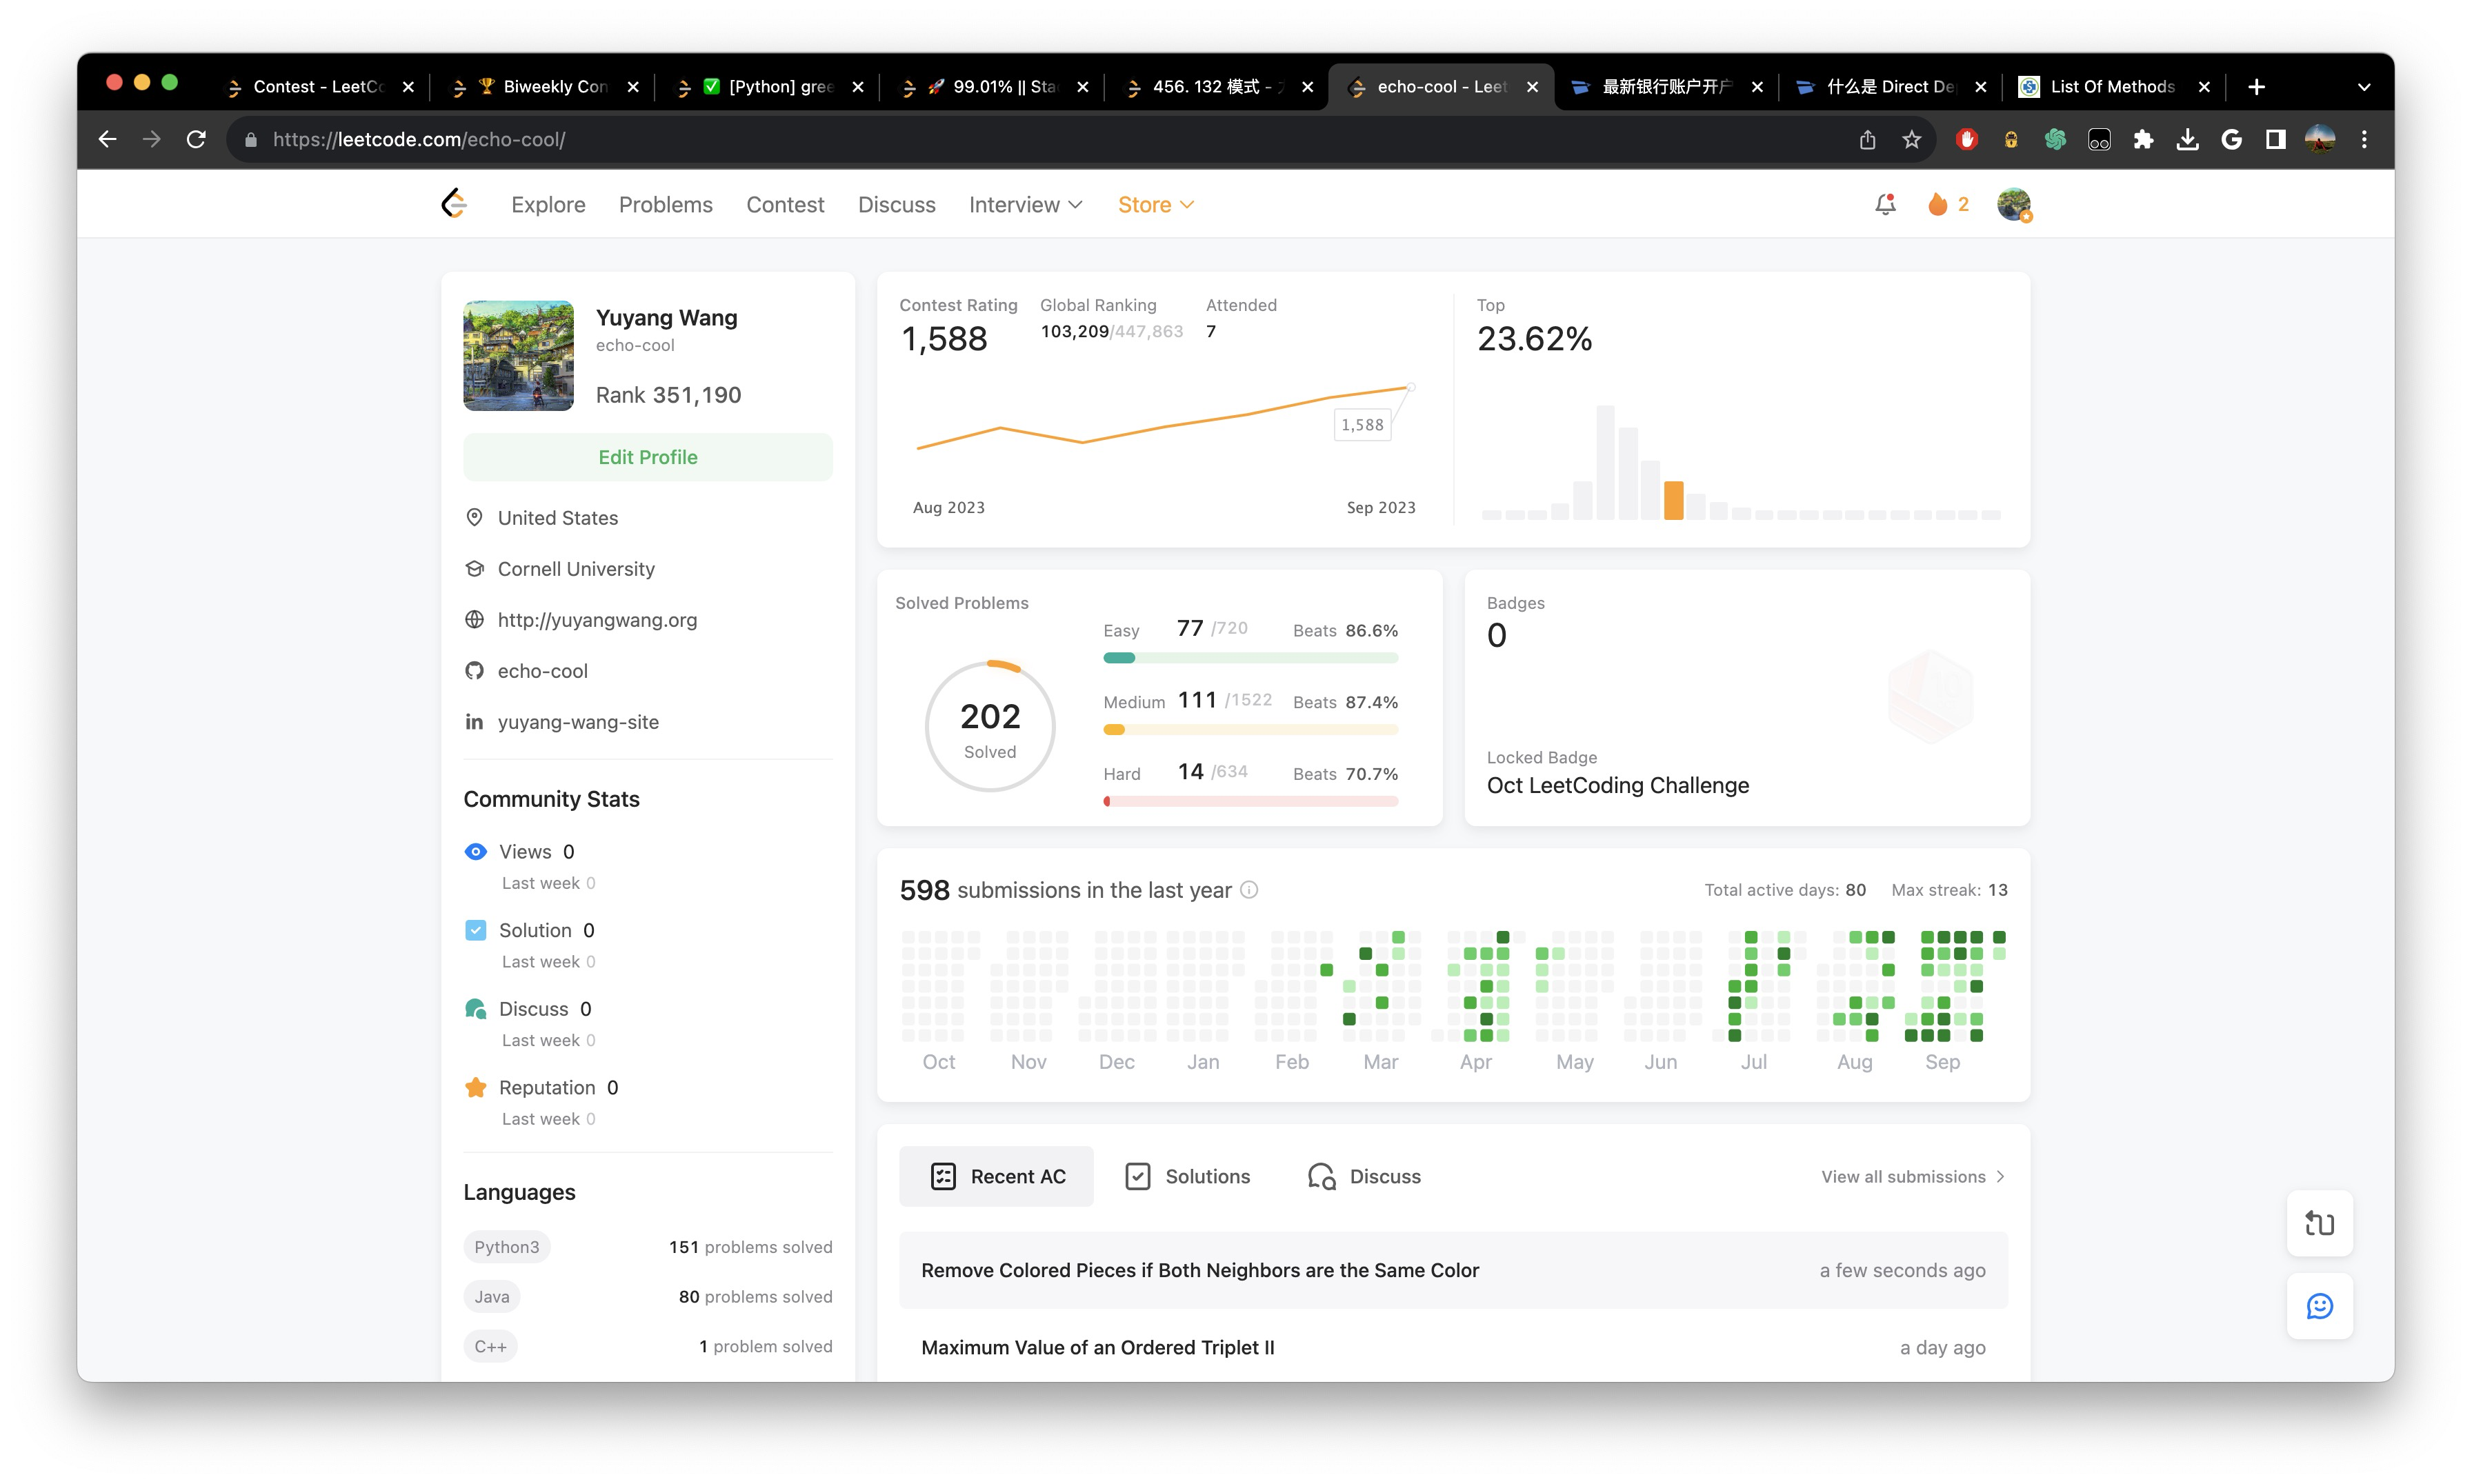Expand the Interview dropdown menu
This screenshot has height=1484, width=2472.
1025,204
